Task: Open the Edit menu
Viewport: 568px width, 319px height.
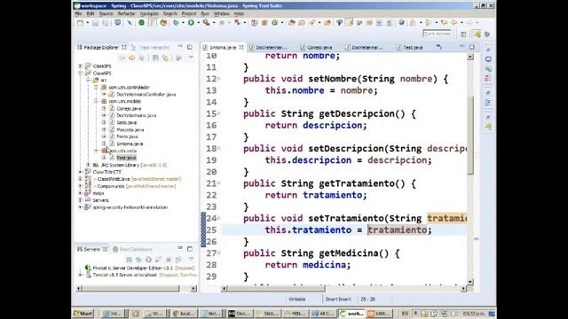Action: tap(91, 14)
